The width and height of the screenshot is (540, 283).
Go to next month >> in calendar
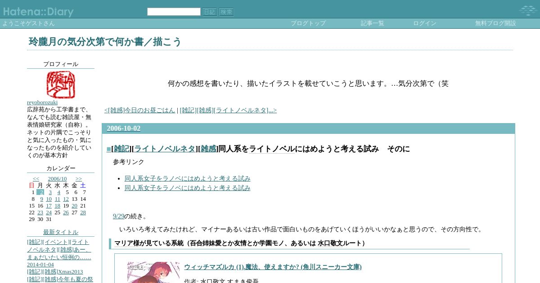tap(79, 178)
